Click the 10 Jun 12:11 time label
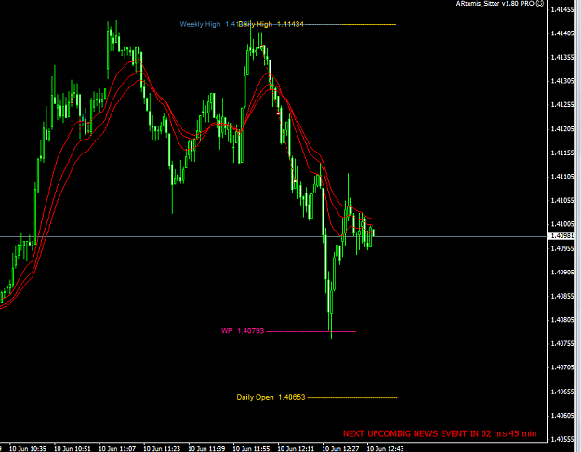Image resolution: width=581 pixels, height=452 pixels. [x=296, y=448]
